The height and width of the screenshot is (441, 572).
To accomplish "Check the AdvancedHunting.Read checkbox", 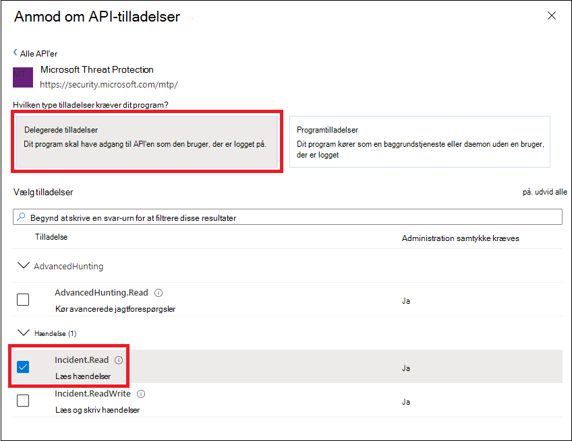I will (23, 300).
